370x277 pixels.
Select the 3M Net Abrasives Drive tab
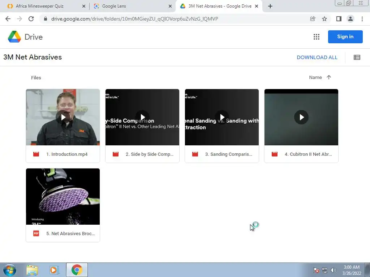point(220,6)
